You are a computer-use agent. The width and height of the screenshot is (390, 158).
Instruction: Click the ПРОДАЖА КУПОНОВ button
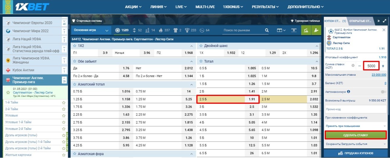click(x=356, y=153)
